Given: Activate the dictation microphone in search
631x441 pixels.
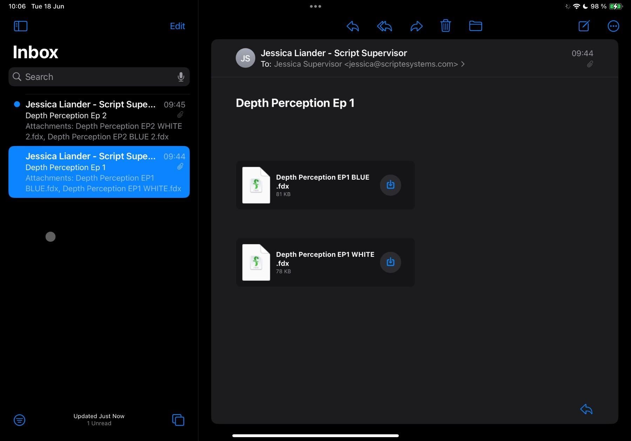Looking at the screenshot, I should click(x=181, y=77).
